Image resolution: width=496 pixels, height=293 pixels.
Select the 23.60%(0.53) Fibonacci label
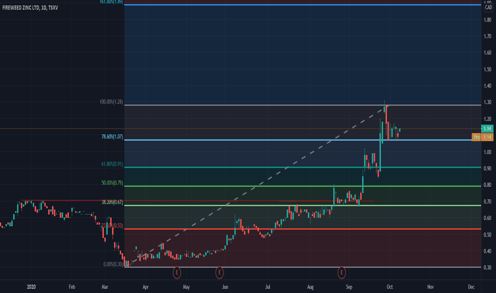tap(112, 226)
